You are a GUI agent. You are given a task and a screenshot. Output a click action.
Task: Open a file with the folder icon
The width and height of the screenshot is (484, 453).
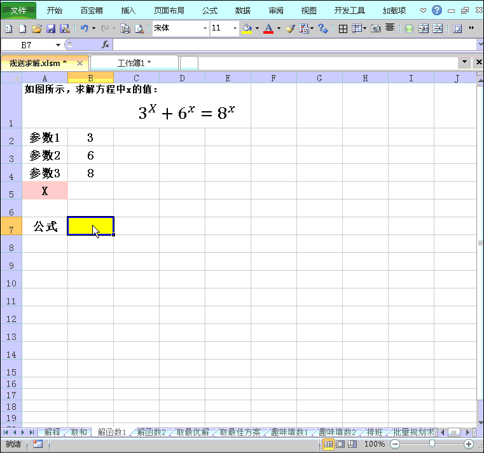click(36, 29)
